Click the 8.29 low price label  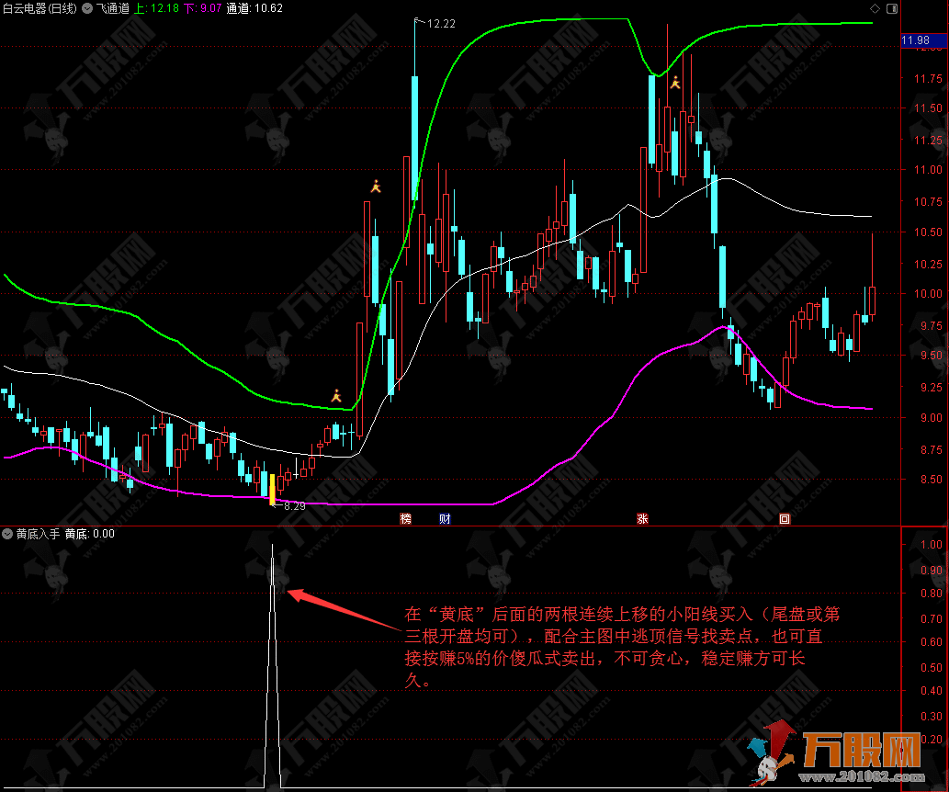[x=294, y=505]
